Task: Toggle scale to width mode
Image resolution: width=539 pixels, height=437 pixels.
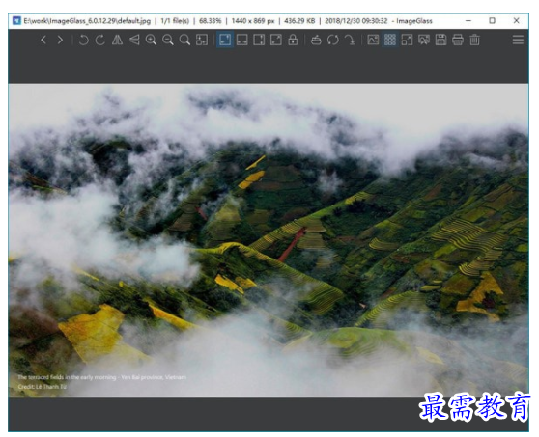Action: pos(242,40)
